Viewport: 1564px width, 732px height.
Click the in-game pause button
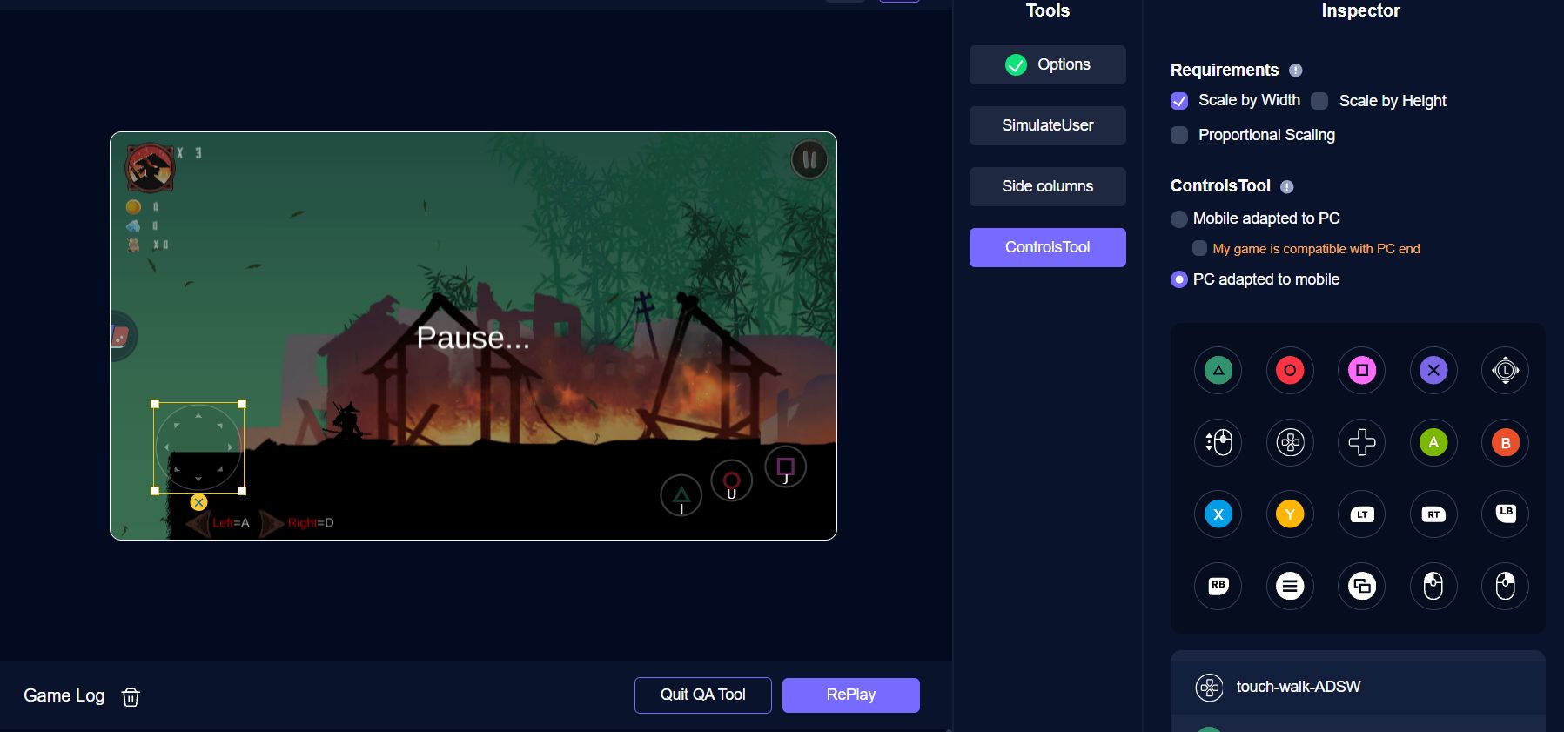pyautogui.click(x=809, y=159)
